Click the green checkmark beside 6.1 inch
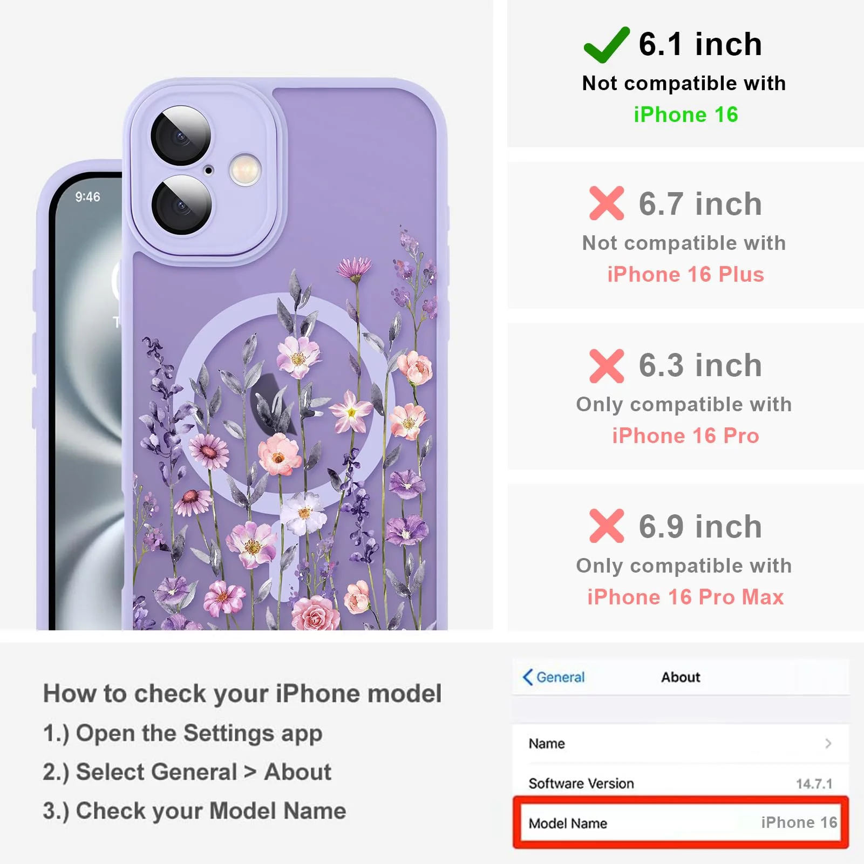The height and width of the screenshot is (864, 864). point(606,45)
